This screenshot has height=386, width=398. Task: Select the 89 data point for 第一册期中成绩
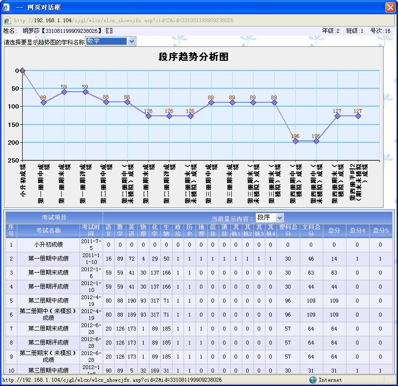click(43, 102)
